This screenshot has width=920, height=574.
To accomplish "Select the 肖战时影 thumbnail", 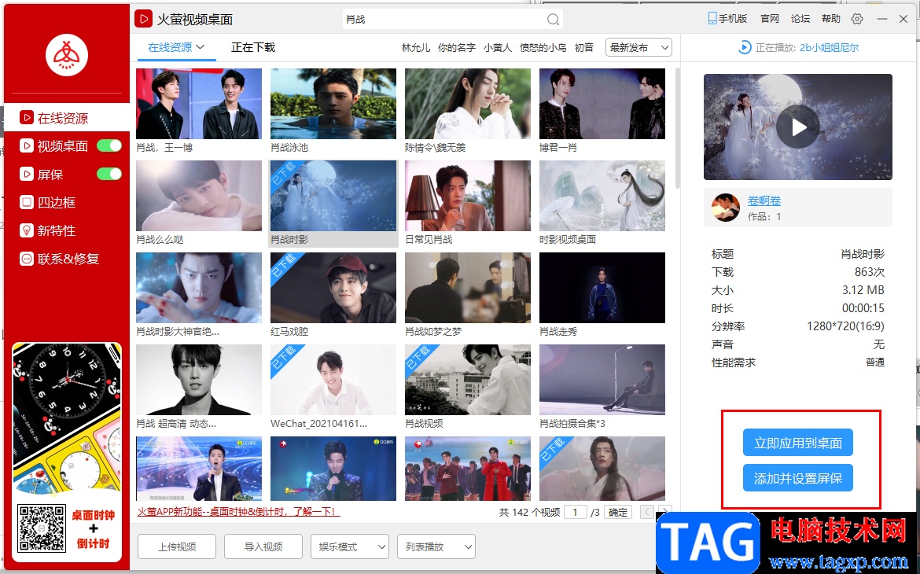I will coord(333,196).
